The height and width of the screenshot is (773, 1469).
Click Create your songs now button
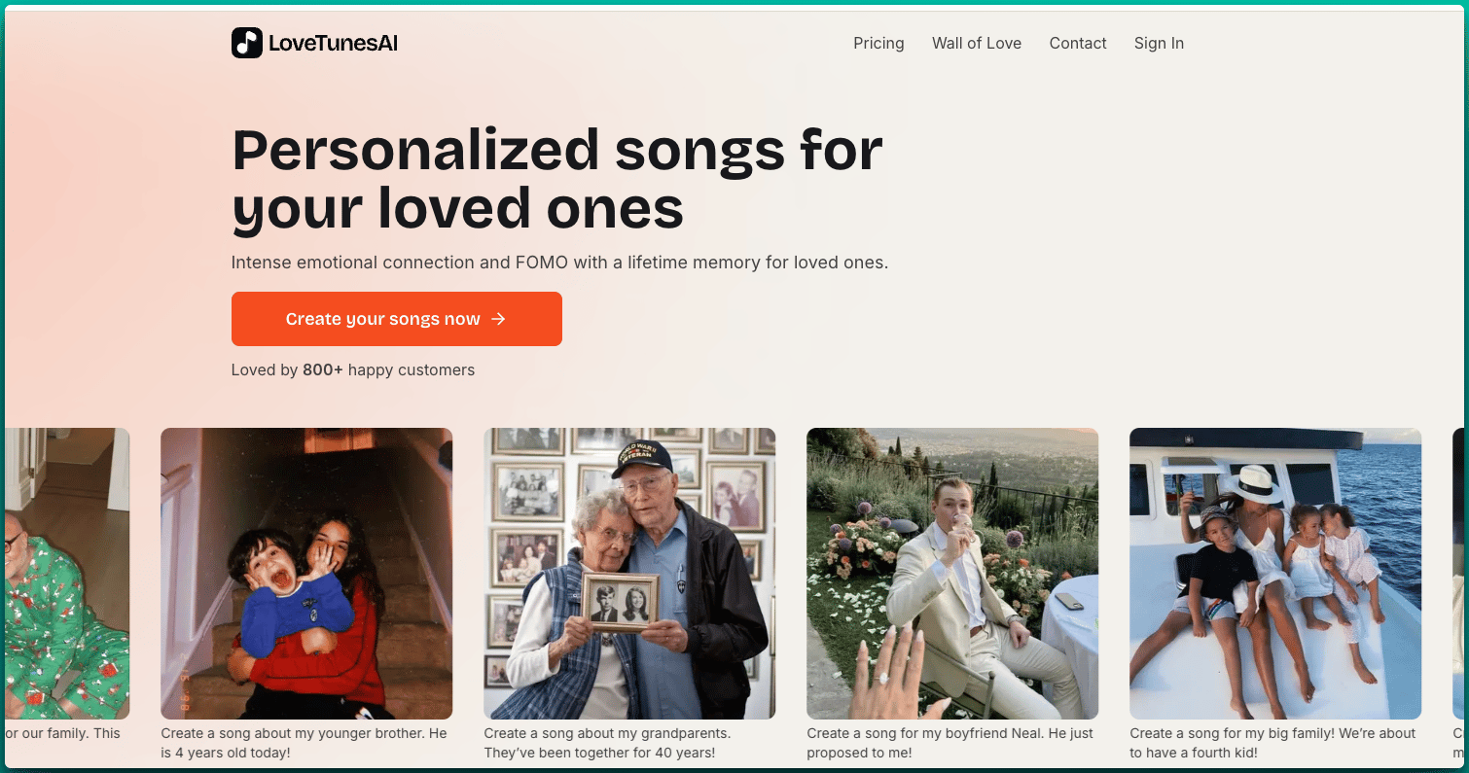click(x=397, y=319)
